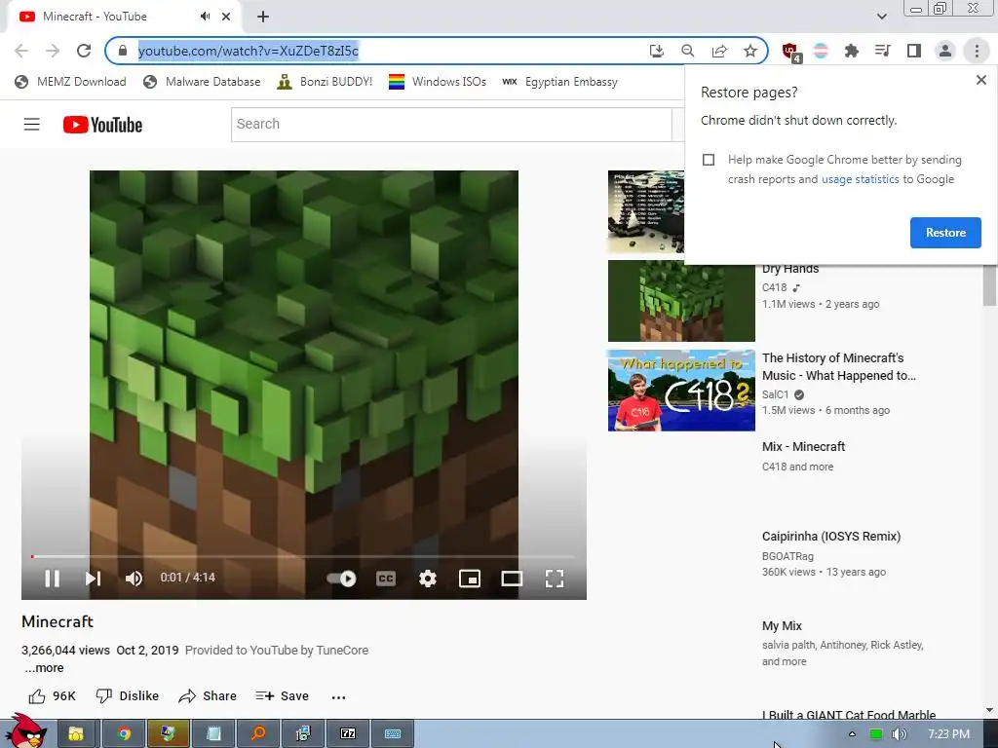Click the browser forward arrow
The height and width of the screenshot is (748, 998).
(53, 51)
